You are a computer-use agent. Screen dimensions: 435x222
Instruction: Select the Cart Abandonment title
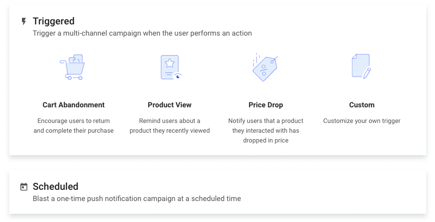tap(74, 105)
